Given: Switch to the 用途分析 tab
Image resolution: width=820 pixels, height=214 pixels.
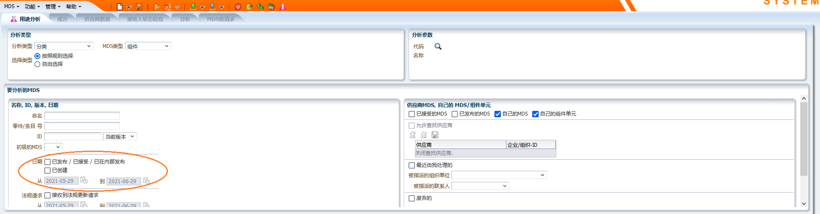Looking at the screenshot, I should pos(26,19).
